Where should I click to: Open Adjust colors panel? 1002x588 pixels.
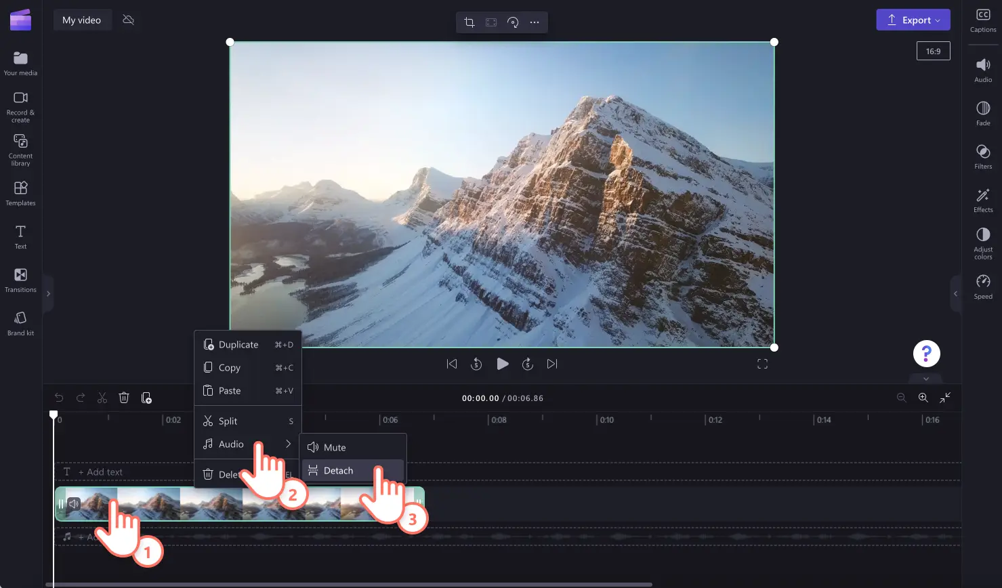point(983,244)
